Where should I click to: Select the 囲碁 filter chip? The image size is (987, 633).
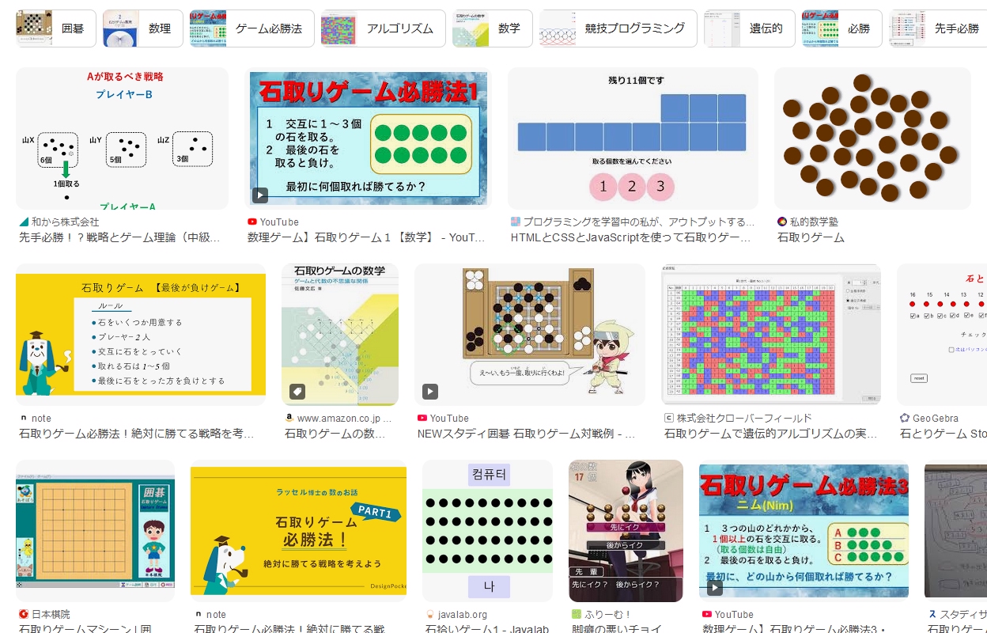56,28
